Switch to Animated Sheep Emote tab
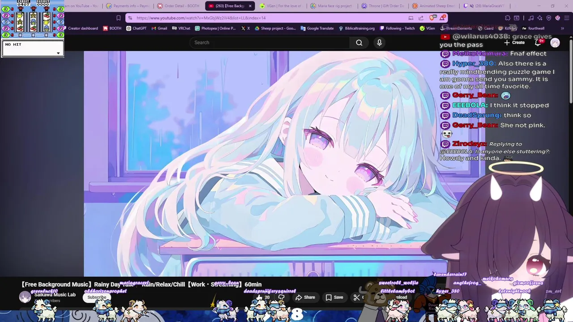This screenshot has height=322, width=573. click(433, 6)
